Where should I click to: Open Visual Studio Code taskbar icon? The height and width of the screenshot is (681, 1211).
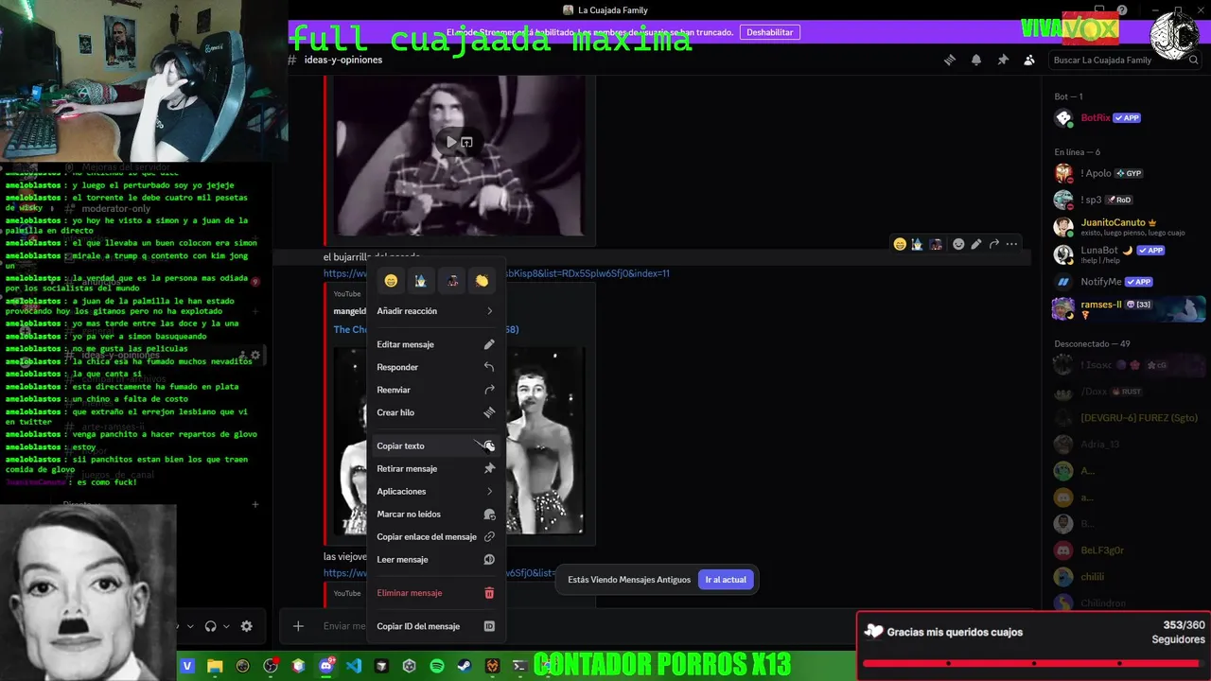pyautogui.click(x=354, y=666)
